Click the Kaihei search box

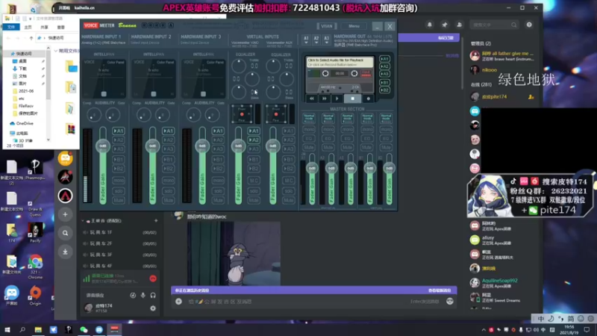pyautogui.click(x=494, y=25)
